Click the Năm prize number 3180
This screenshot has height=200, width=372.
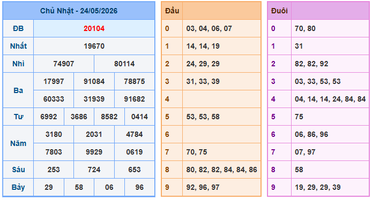click(x=54, y=134)
